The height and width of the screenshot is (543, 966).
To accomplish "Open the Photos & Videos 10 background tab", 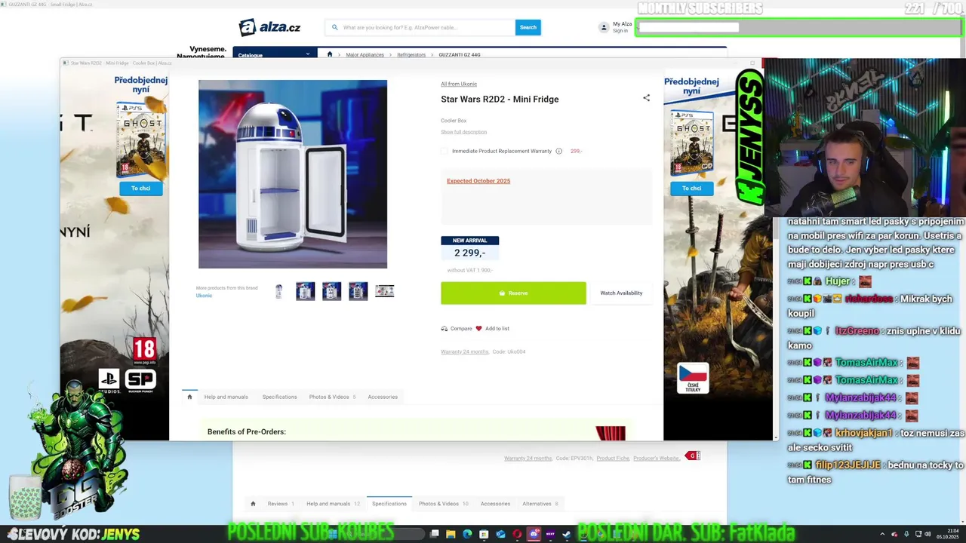I will (444, 504).
